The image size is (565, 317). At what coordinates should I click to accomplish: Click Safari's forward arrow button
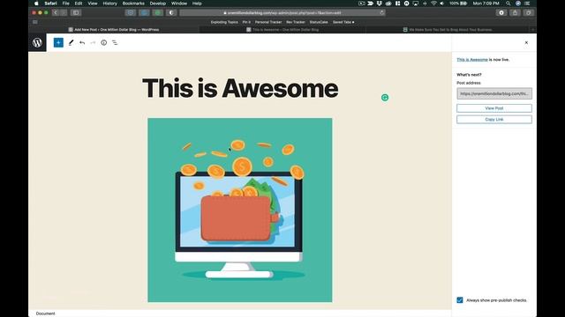pyautogui.click(x=64, y=12)
